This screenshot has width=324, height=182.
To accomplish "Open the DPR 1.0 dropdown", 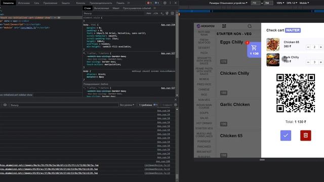I will 292,3.
